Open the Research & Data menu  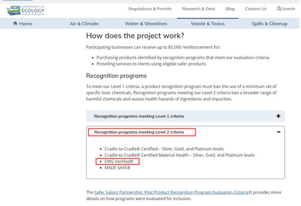(x=199, y=9)
